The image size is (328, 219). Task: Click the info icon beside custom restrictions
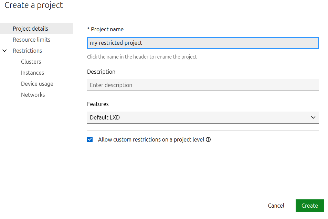tap(208, 140)
